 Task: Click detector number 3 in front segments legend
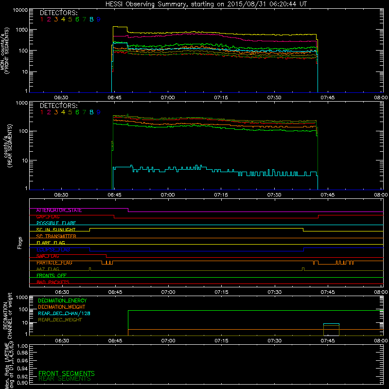pos(56,19)
